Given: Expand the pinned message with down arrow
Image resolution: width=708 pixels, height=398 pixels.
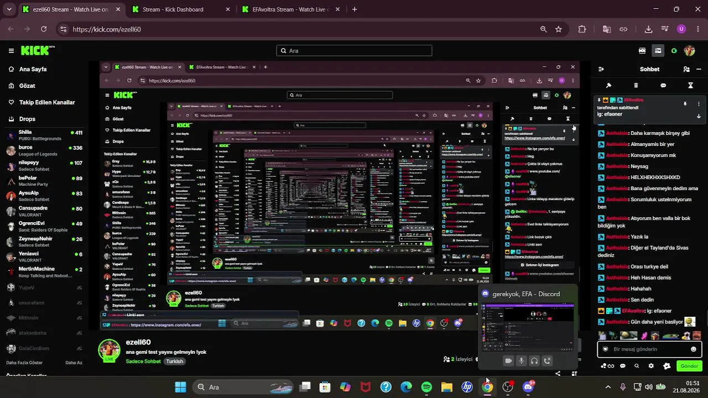Looking at the screenshot, I should point(699,116).
